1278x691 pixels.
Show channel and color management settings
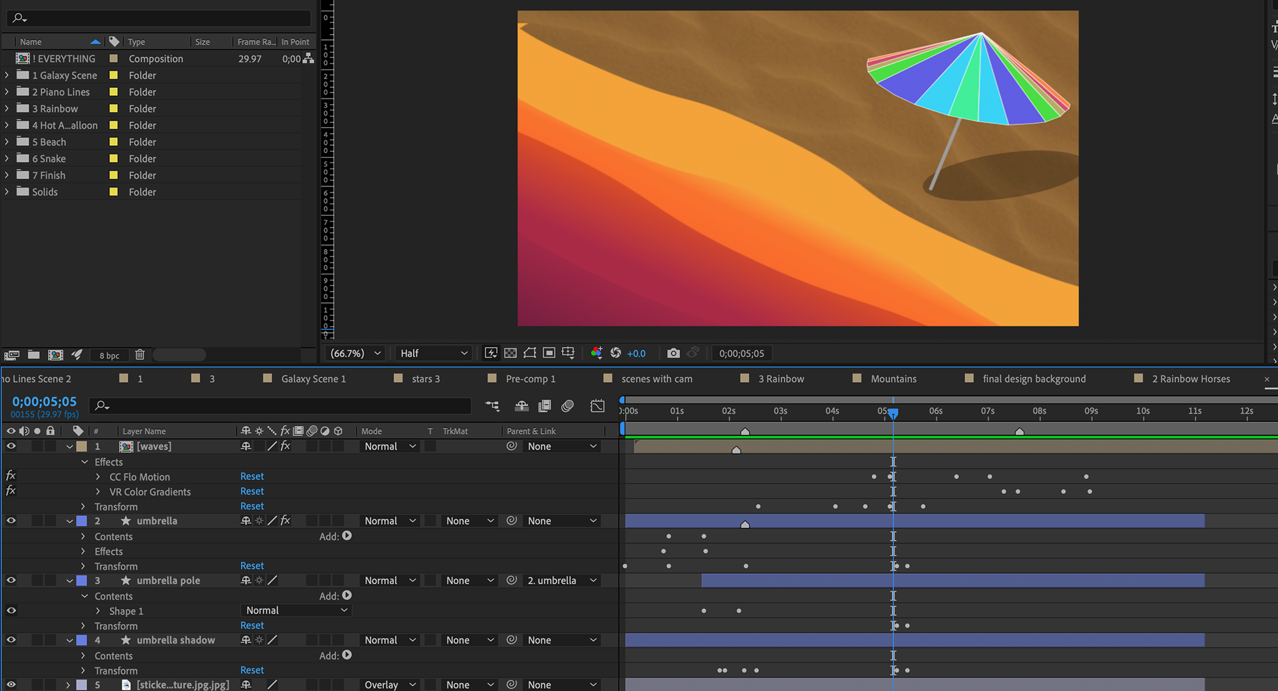click(596, 353)
